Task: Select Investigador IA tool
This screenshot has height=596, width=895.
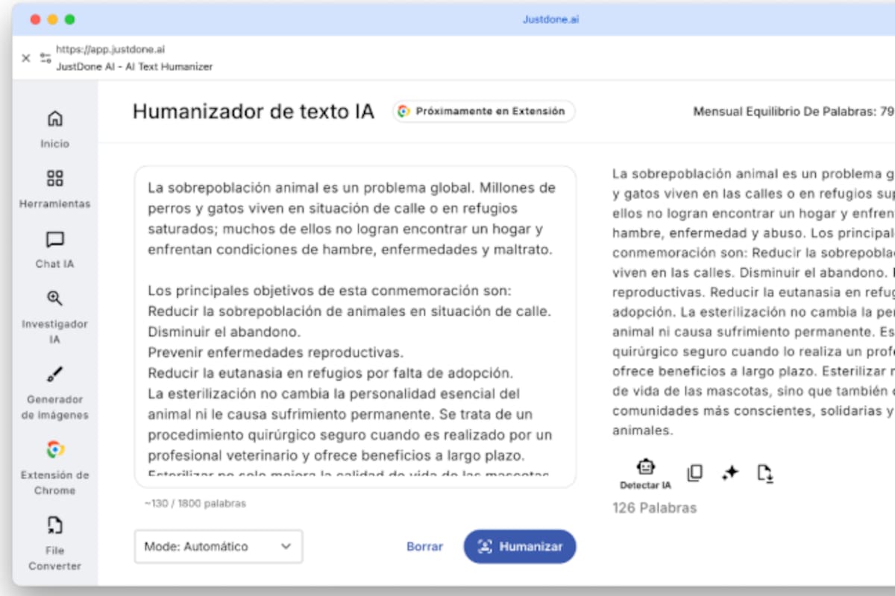Action: coord(54,317)
